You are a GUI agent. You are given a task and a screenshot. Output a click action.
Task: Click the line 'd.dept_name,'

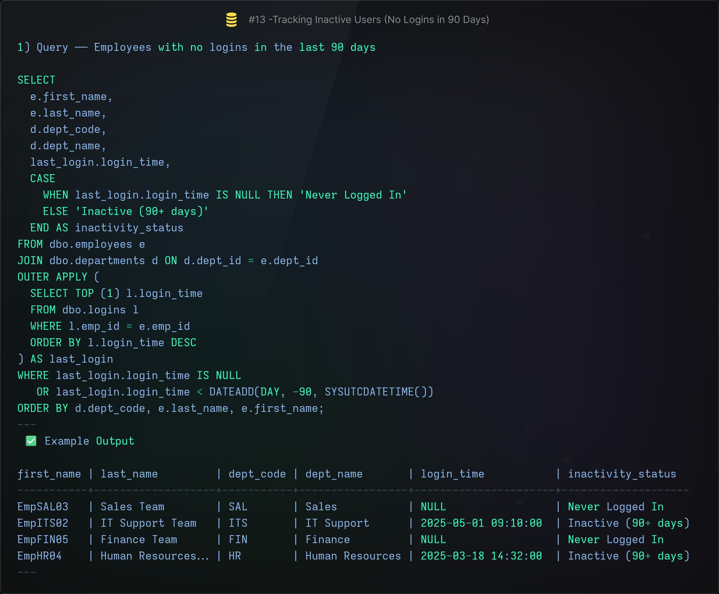[x=68, y=146]
